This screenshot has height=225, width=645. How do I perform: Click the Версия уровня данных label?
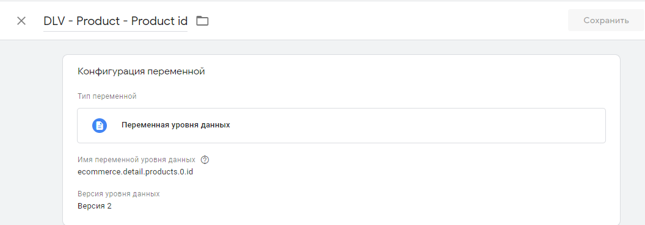click(118, 194)
